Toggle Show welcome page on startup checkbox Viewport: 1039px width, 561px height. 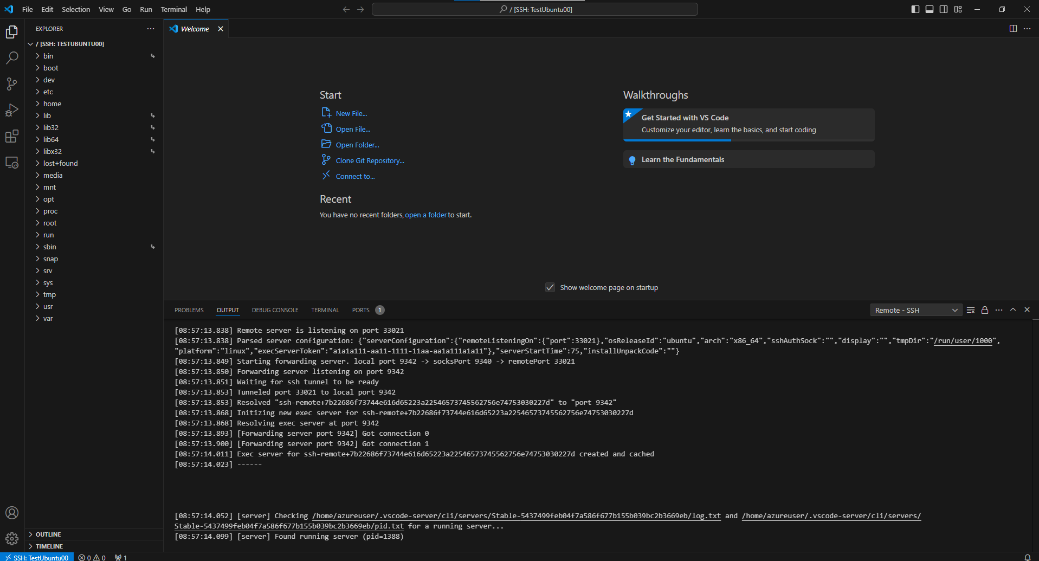tap(550, 287)
